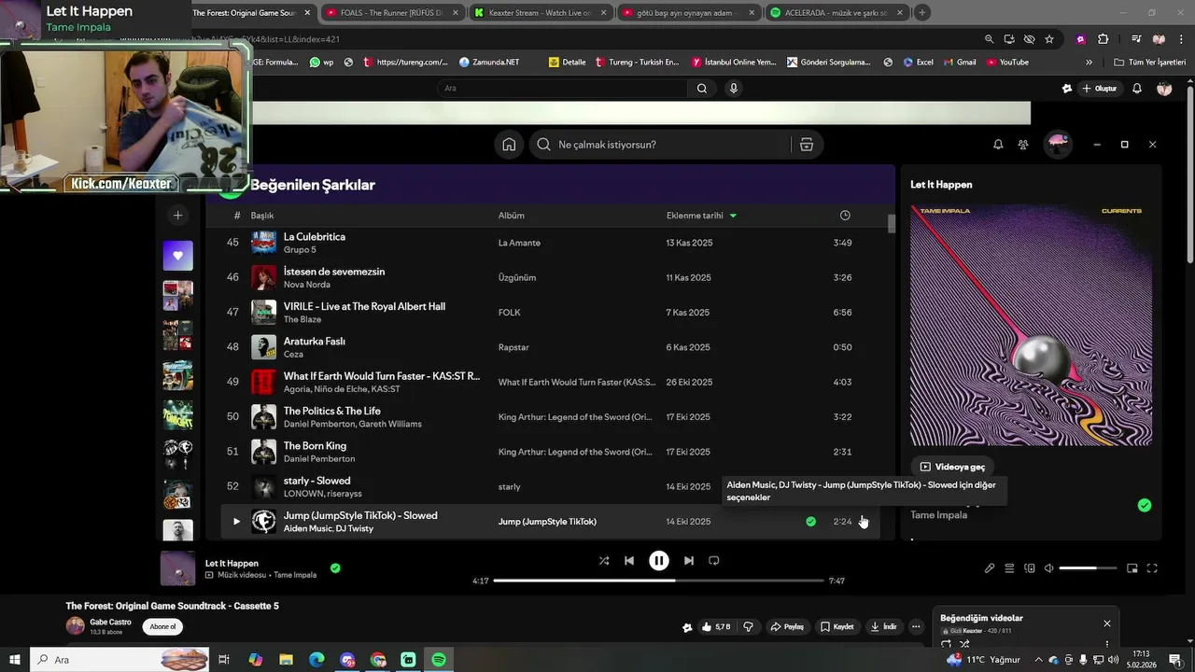Skip to next track in Spotify
Image resolution: width=1195 pixels, height=672 pixels.
(x=689, y=561)
